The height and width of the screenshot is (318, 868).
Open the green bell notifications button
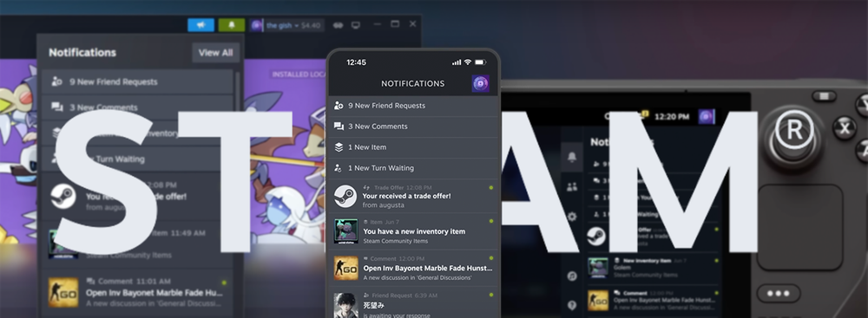(232, 25)
